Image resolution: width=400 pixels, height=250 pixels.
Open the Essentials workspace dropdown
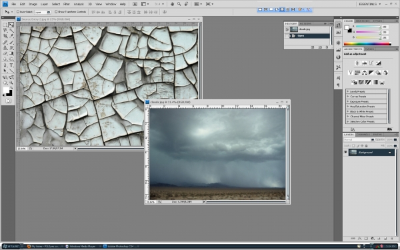[x=369, y=4]
